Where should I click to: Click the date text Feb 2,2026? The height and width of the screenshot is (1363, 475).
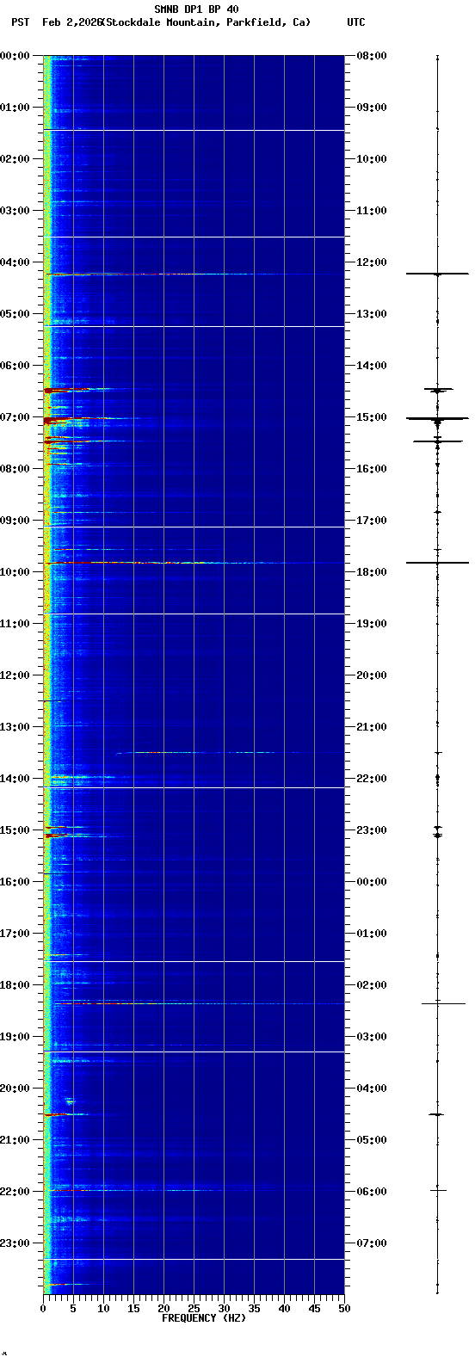tap(71, 22)
